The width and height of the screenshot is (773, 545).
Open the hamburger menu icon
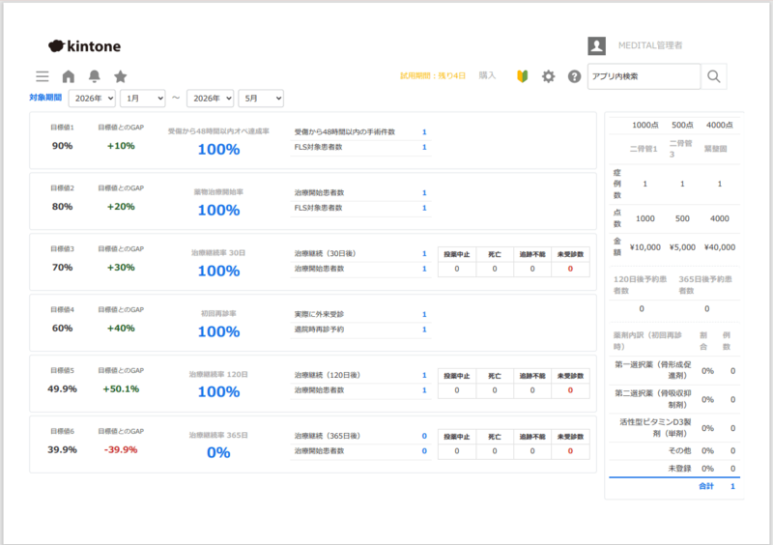pos(43,76)
